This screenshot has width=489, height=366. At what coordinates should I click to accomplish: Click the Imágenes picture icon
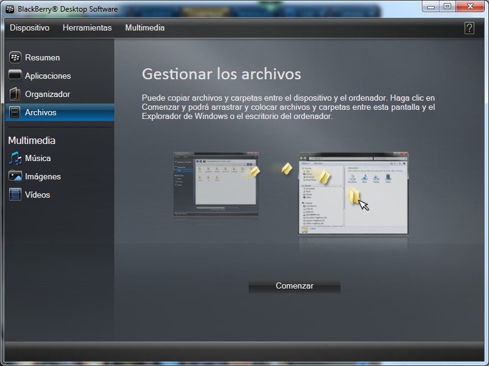pyautogui.click(x=15, y=176)
